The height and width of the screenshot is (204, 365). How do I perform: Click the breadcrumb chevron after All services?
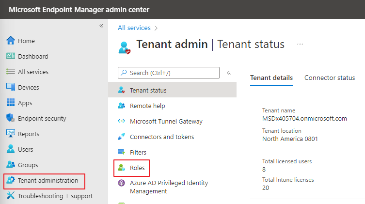[x=156, y=28]
